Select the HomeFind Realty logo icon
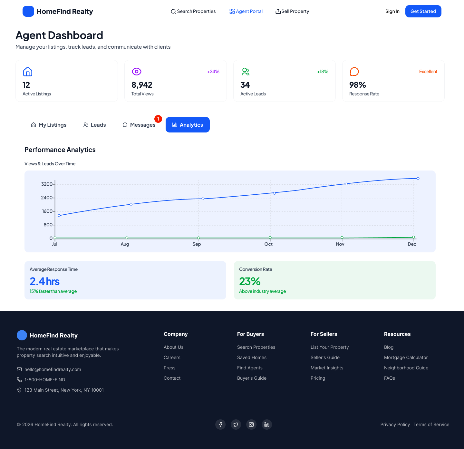Image resolution: width=464 pixels, height=449 pixels. pyautogui.click(x=28, y=11)
